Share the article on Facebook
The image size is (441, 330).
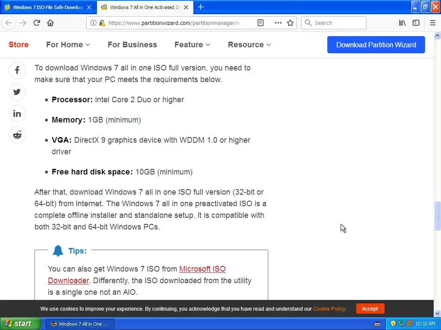click(x=17, y=70)
